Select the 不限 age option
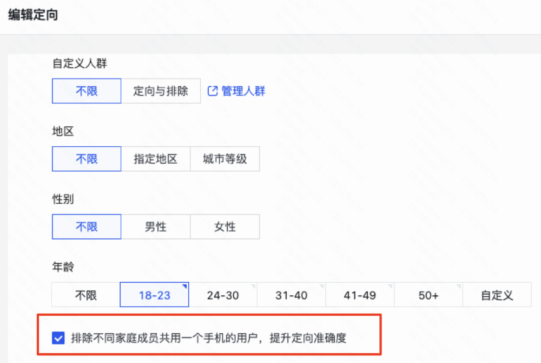The width and height of the screenshot is (541, 363). [86, 294]
